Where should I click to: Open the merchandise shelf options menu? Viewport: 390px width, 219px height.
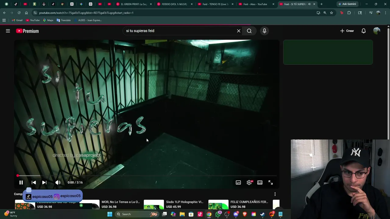click(275, 194)
